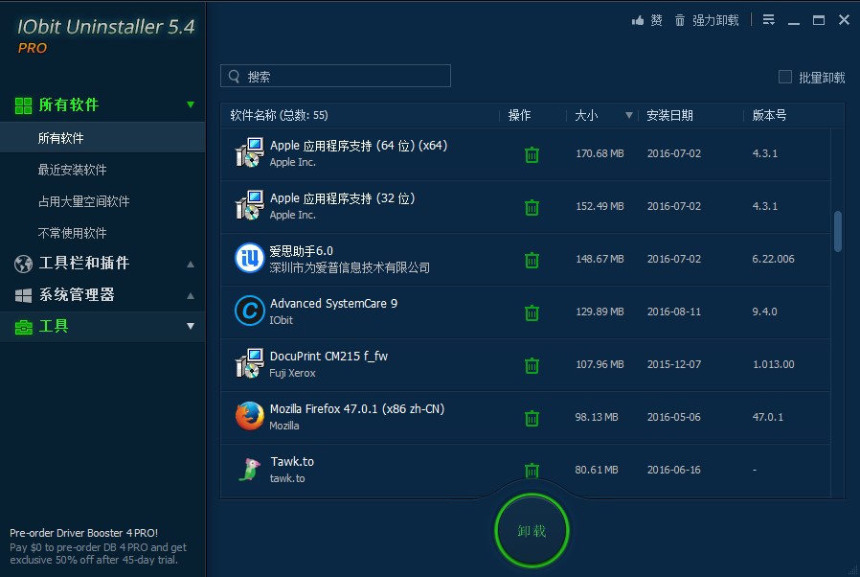860x577 pixels.
Task: Click trash icon for DocuPrint CM215 f_fw
Action: coord(532,365)
